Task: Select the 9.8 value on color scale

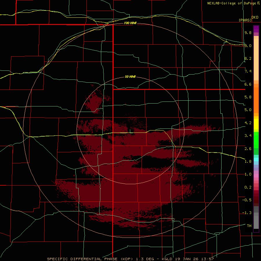Action: coord(248,32)
